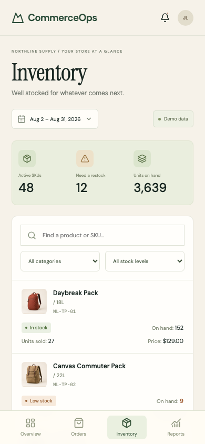Click the Low stock status badge
Viewport: 205px width, 444px height.
tap(39, 401)
